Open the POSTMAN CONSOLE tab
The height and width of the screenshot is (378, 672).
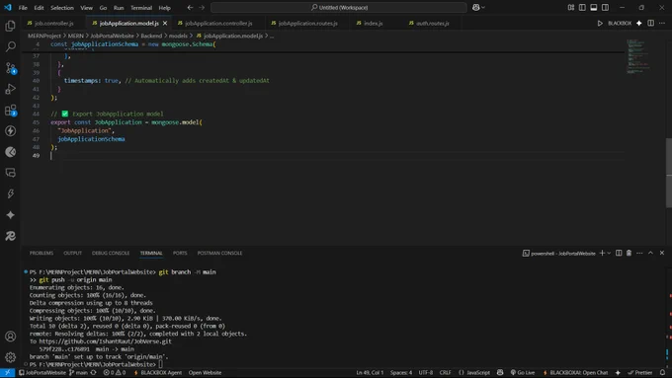pyautogui.click(x=219, y=253)
